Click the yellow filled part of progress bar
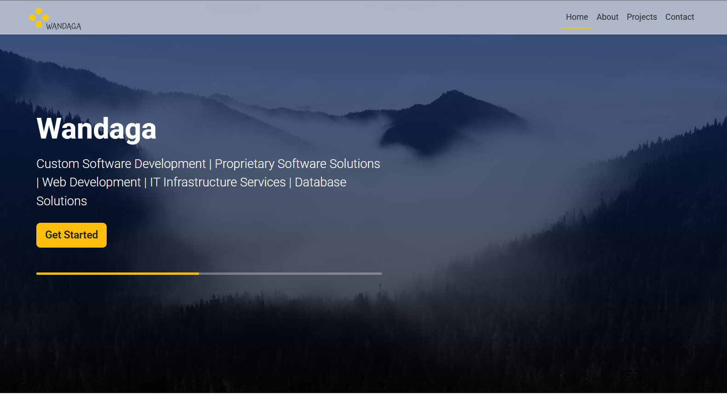The width and height of the screenshot is (727, 394). click(x=117, y=273)
